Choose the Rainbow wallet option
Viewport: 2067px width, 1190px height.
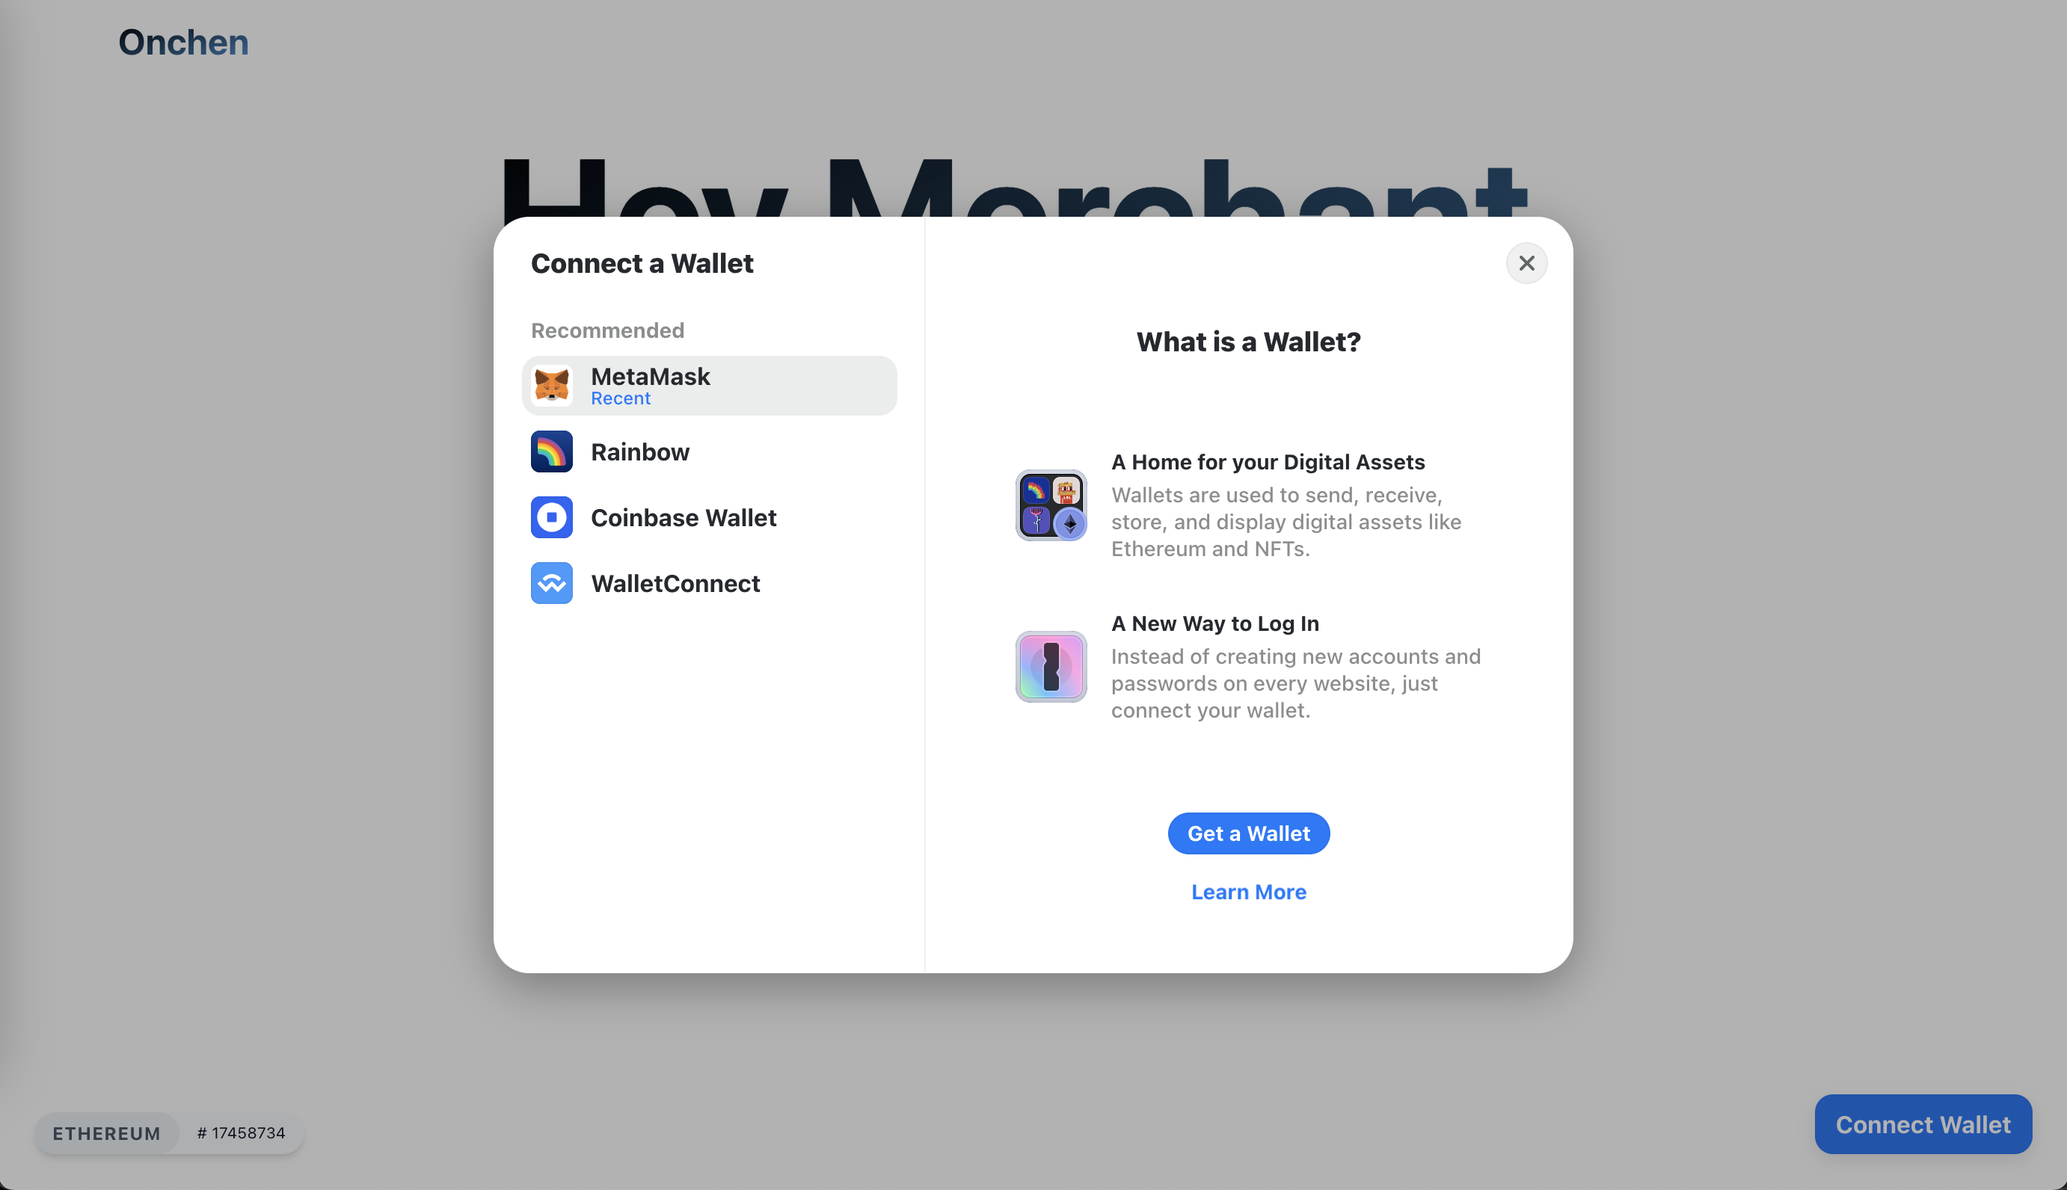(710, 452)
